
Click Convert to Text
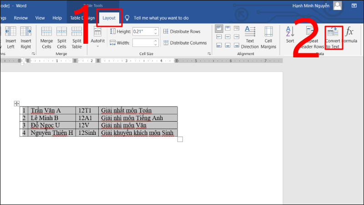tap(333, 38)
